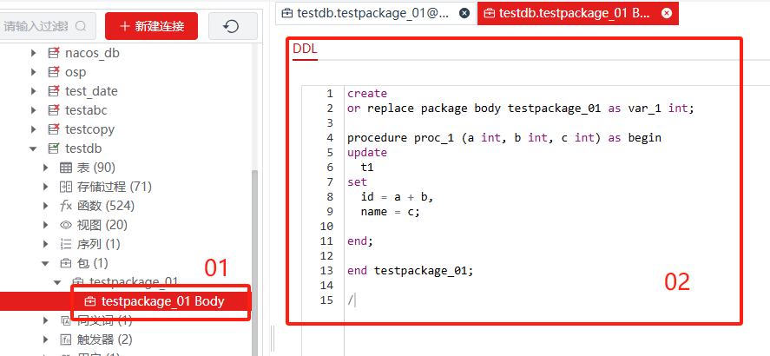This screenshot has width=770, height=356.
Task: Click the trigger icon beside 触发器 (2)
Action: (x=66, y=340)
